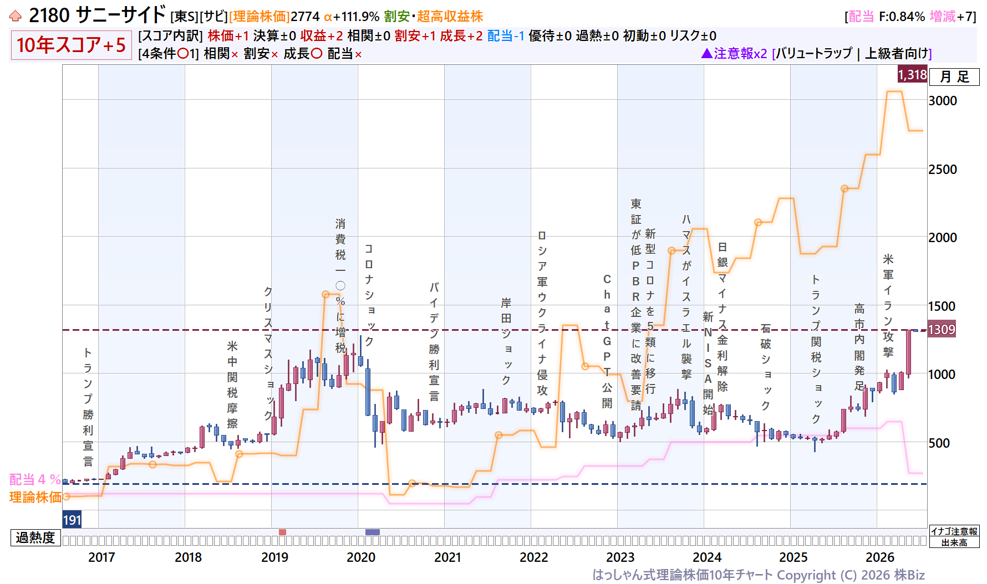
Task: Click the 10年スコア+5 score box
Action: [71, 45]
